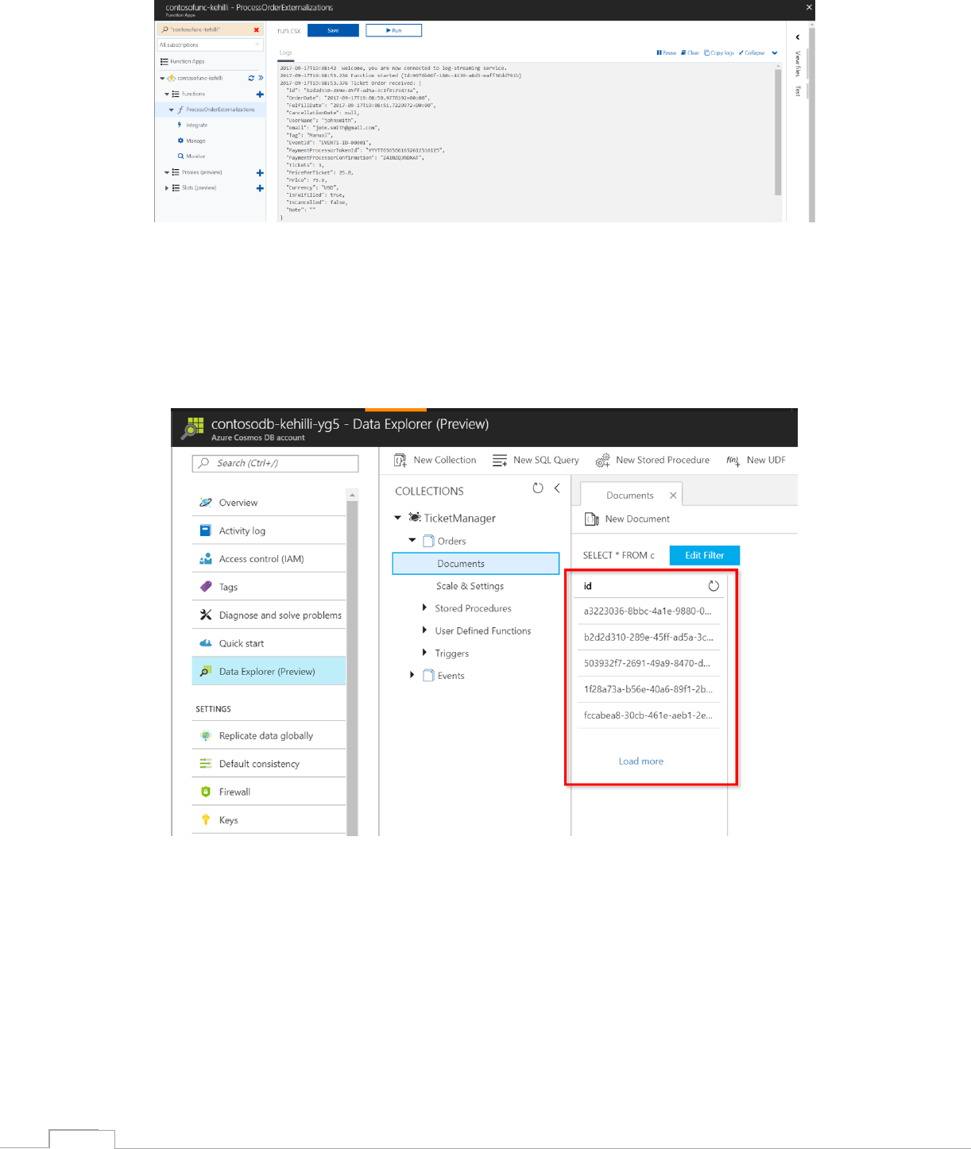Collapse the Proxies (preview) tree node

pyautogui.click(x=167, y=172)
